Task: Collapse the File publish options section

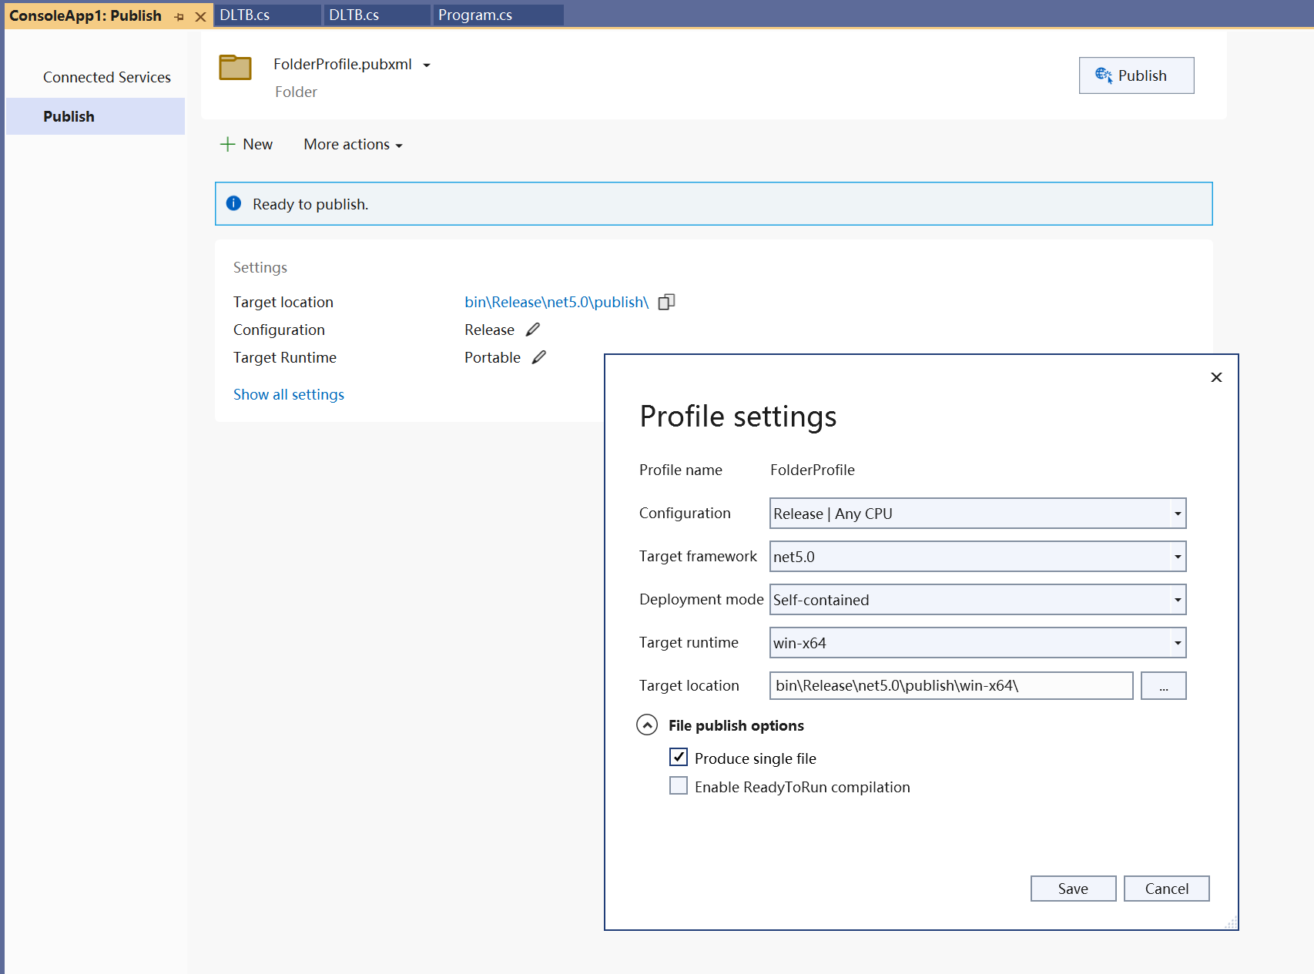Action: 647,725
